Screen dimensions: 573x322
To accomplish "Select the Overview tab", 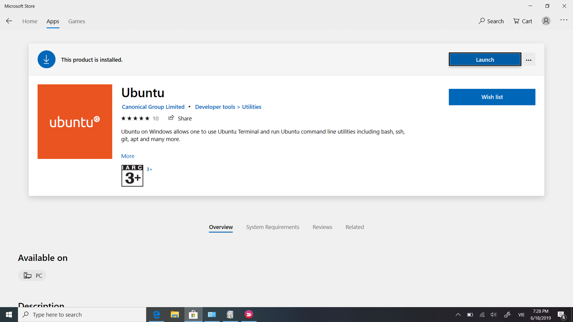I will 221,227.
